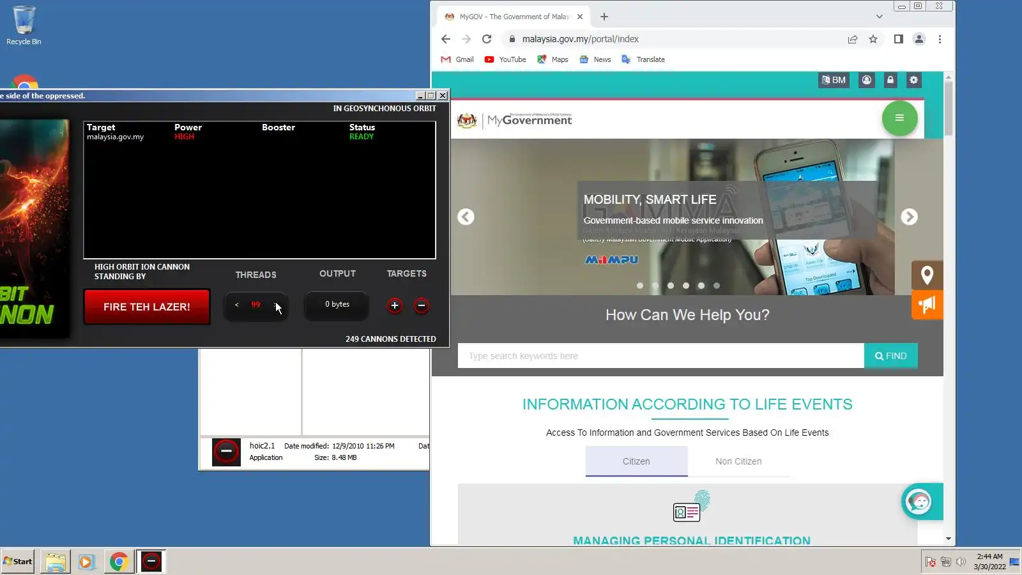Add a target with the plus icon
Screen dimensions: 1022x575
[x=395, y=305]
